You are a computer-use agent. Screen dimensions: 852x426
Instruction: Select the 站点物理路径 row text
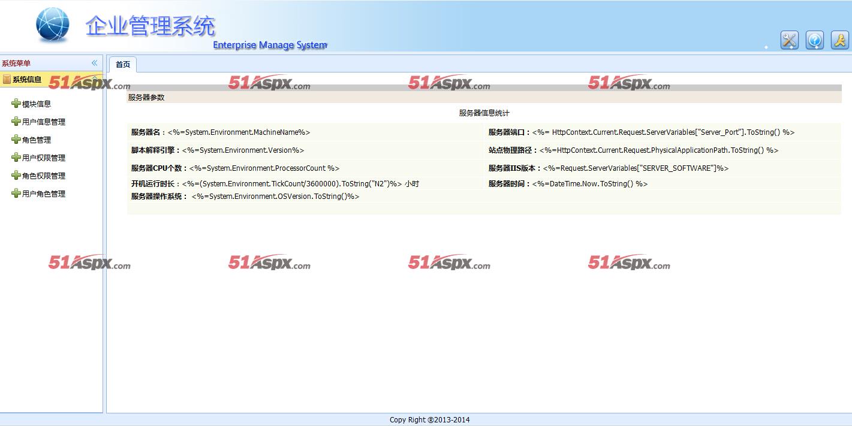click(x=633, y=150)
